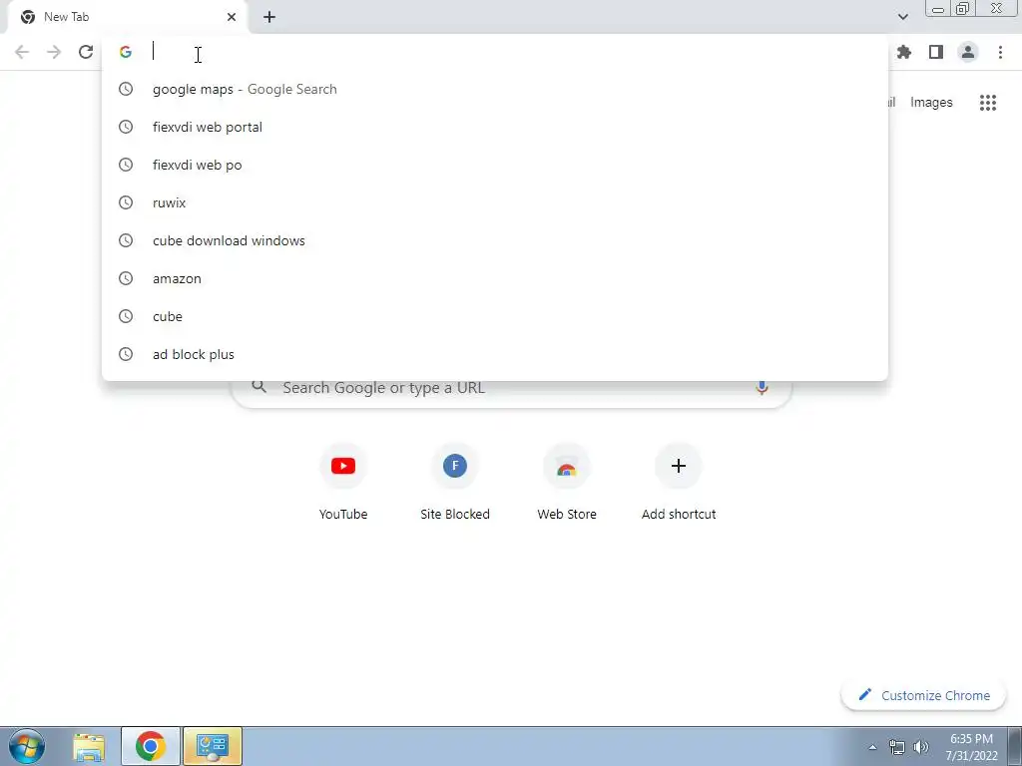The width and height of the screenshot is (1022, 766).
Task: Show hidden tray icons arrow
Action: pyautogui.click(x=872, y=747)
